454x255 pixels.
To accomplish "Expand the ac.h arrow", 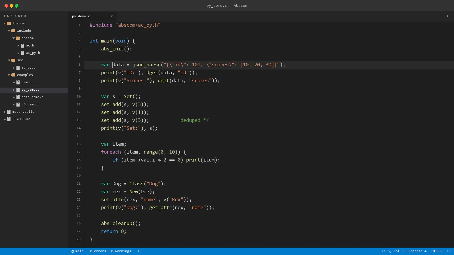I will (x=18, y=45).
